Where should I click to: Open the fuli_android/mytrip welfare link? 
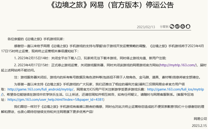(x=40, y=89)
